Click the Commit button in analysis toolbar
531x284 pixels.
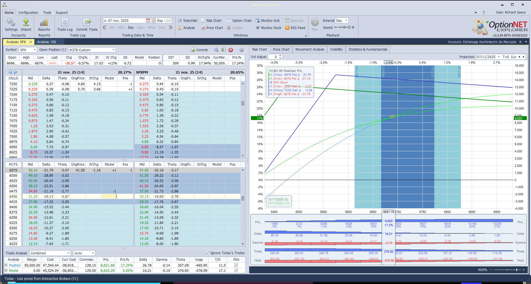click(199, 50)
